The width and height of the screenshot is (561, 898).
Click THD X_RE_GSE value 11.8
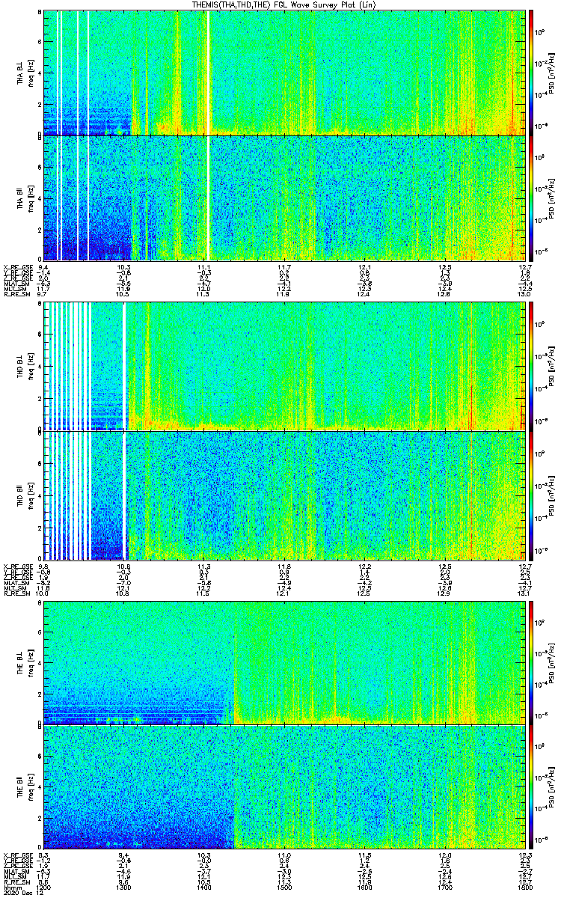tap(283, 566)
